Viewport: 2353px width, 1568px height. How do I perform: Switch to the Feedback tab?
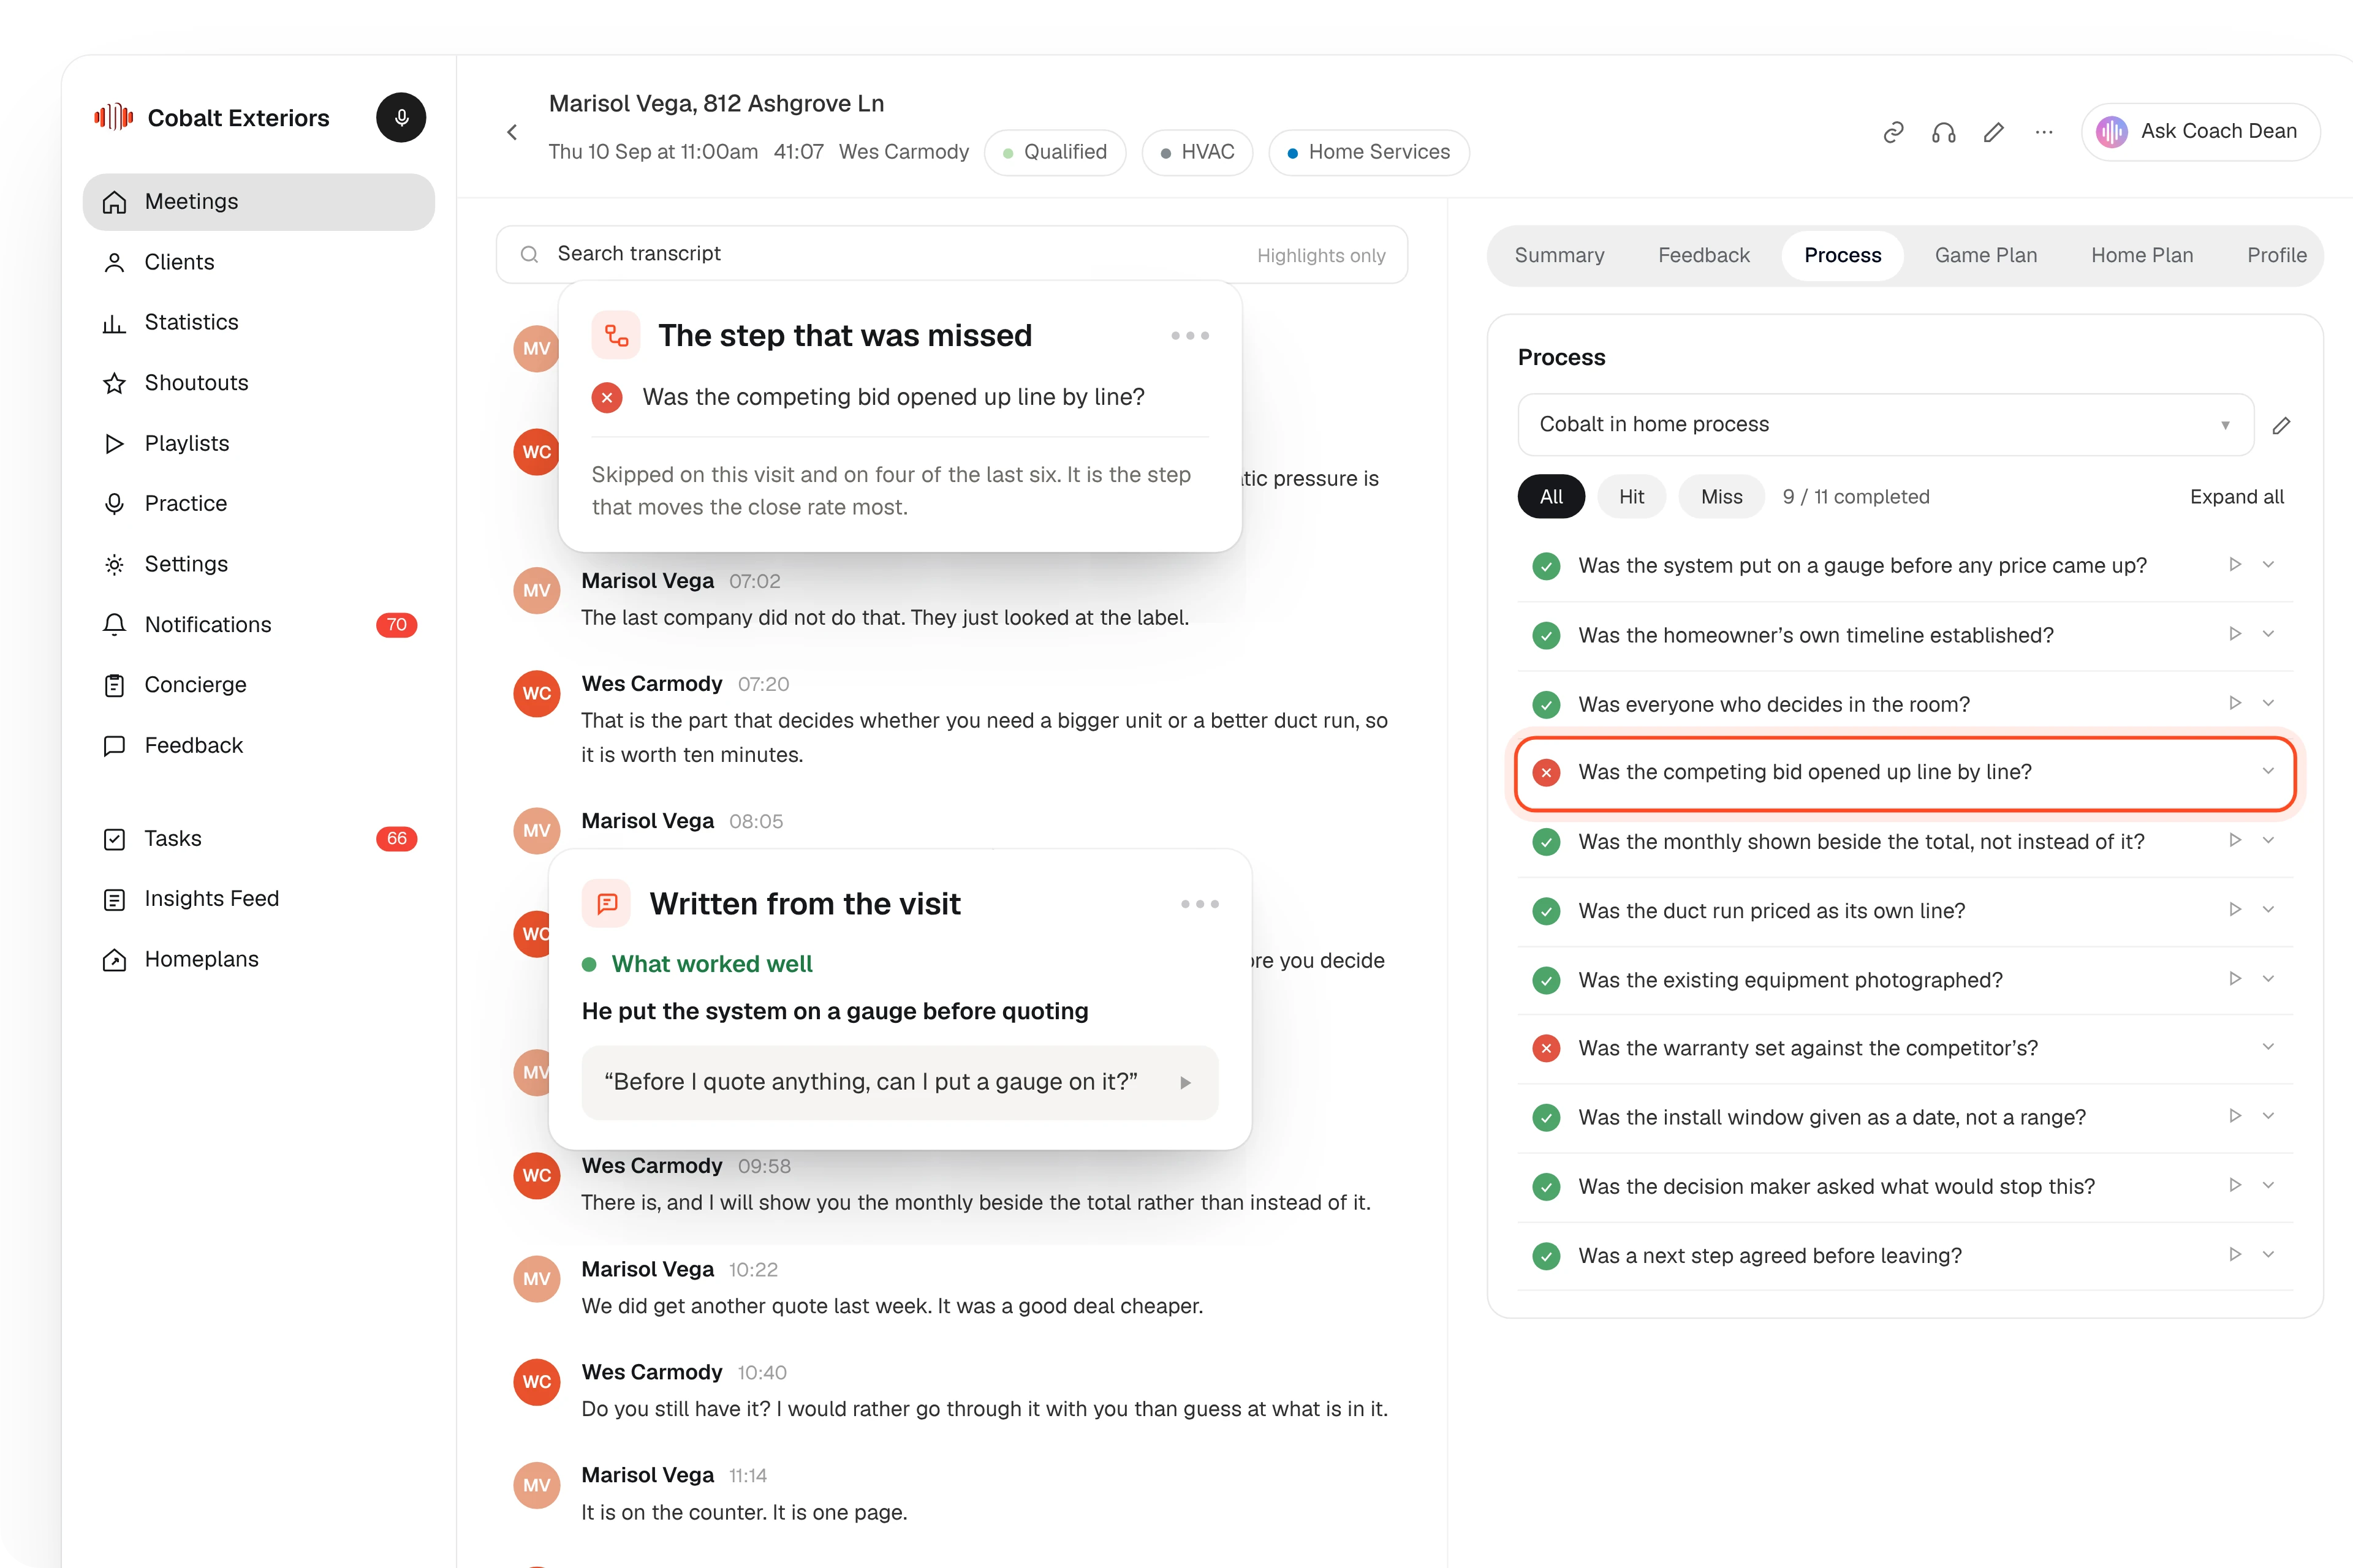pos(1703,256)
